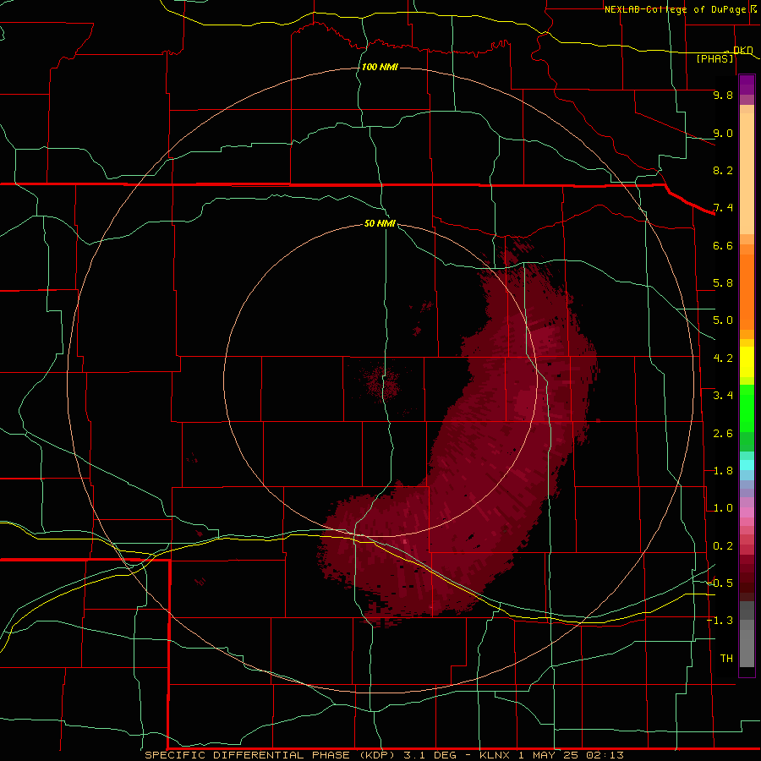Image resolution: width=761 pixels, height=761 pixels.
Task: Click the 4.2 value on the color scale
Action: click(x=723, y=359)
